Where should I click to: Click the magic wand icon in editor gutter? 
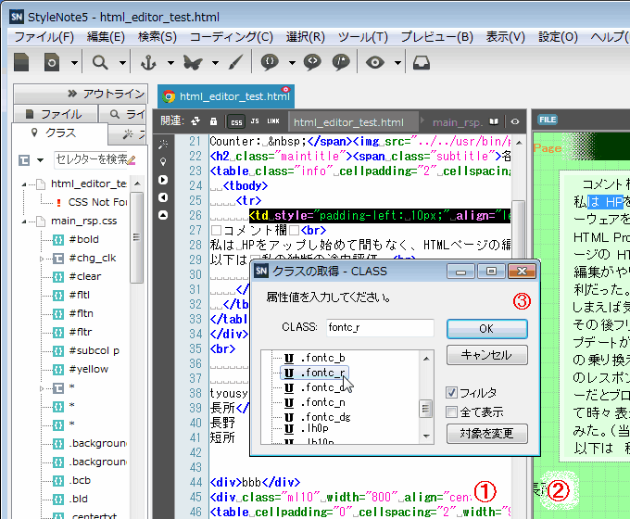[163, 145]
